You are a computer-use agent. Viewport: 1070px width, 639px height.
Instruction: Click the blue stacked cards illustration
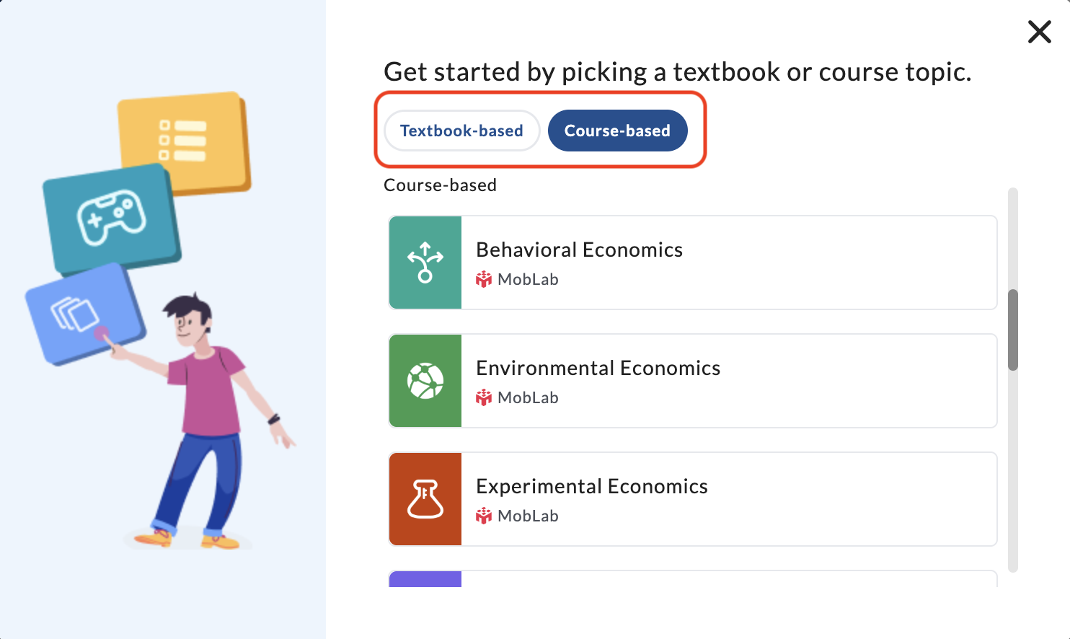pos(85,314)
